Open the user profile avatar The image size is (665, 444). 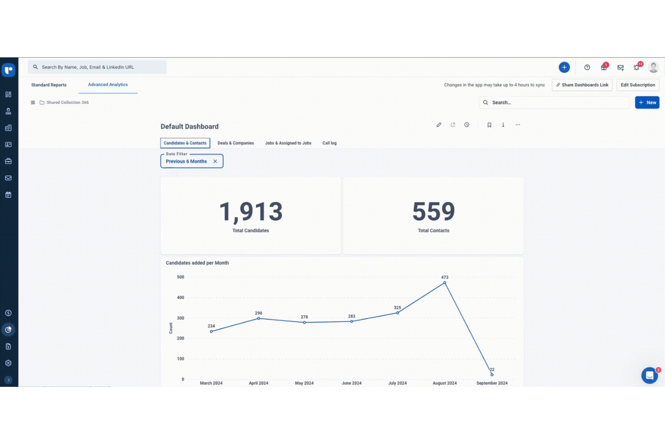[x=654, y=67]
